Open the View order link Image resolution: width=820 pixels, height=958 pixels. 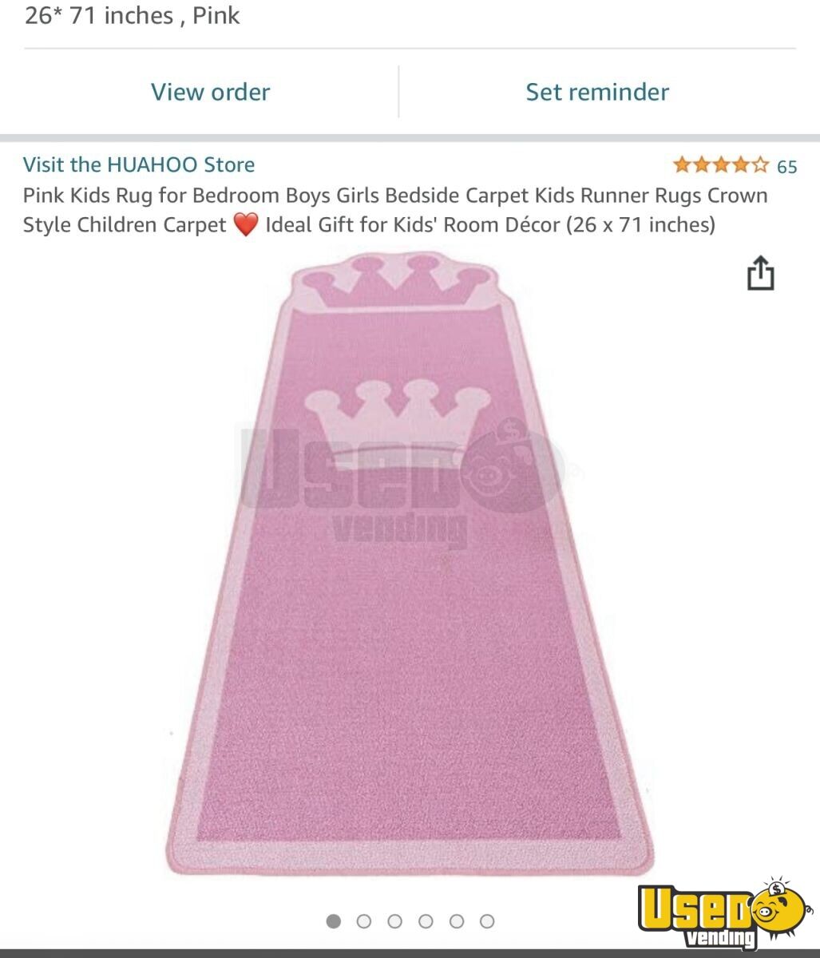211,92
